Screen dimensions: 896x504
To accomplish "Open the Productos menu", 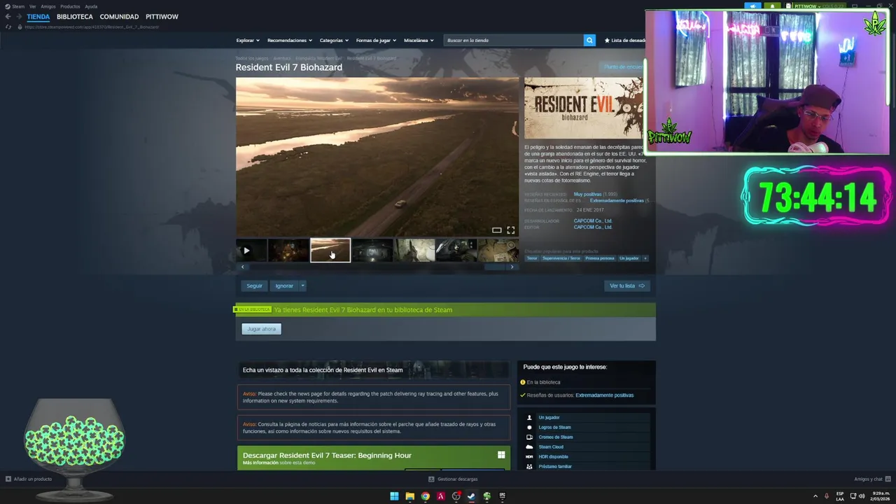I will point(70,6).
